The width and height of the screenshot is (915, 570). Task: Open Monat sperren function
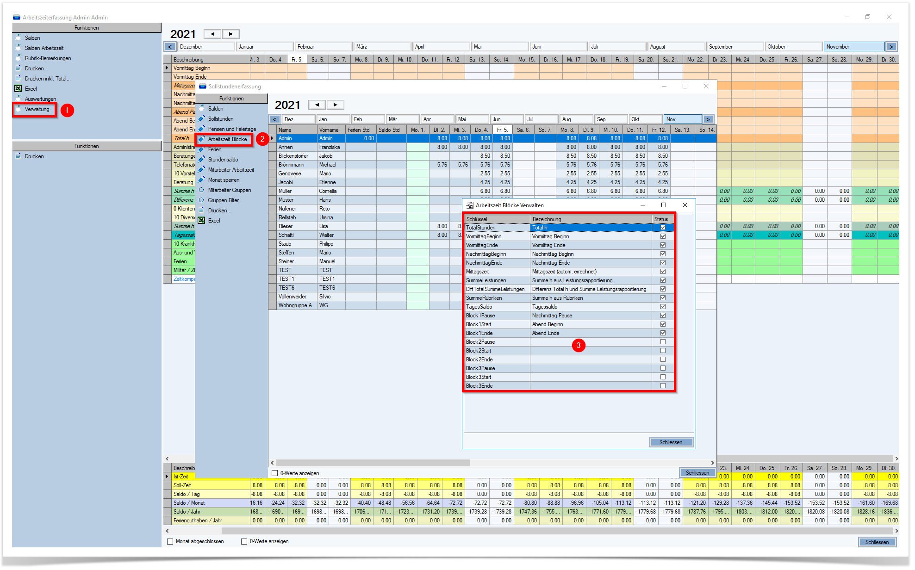click(224, 180)
